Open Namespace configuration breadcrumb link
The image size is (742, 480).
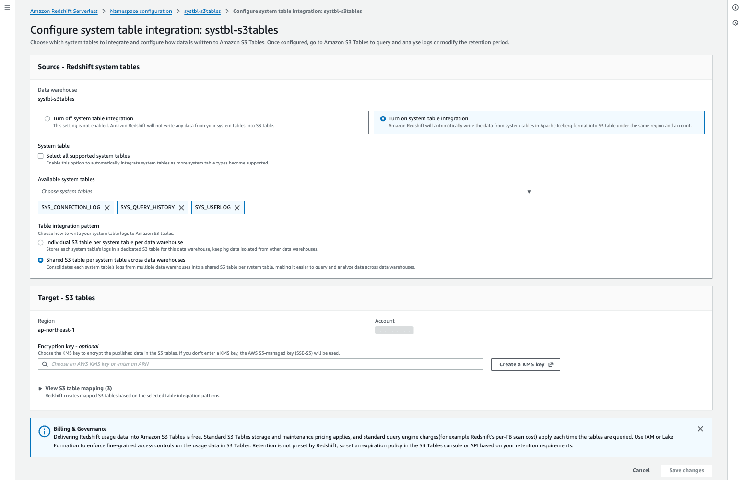pos(141,11)
